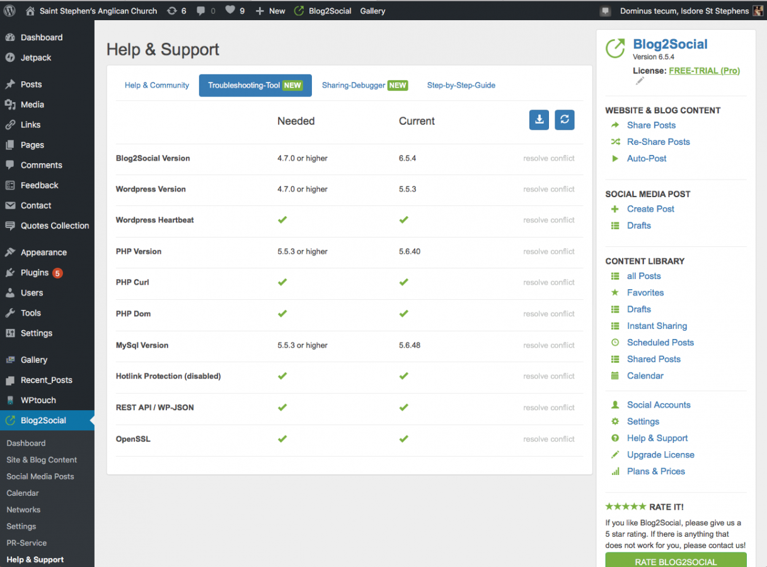Viewport: 767px width, 567px height.
Task: Open the Step-by-Step-Guide tab
Action: (x=461, y=85)
